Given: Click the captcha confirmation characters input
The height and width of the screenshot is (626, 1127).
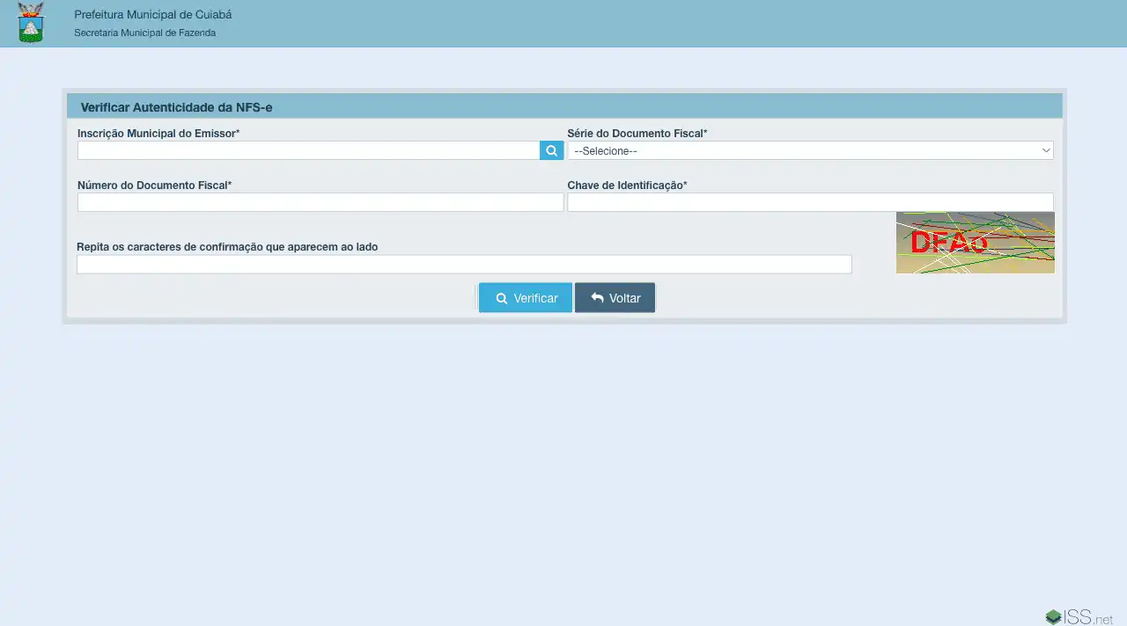Looking at the screenshot, I should coord(464,265).
